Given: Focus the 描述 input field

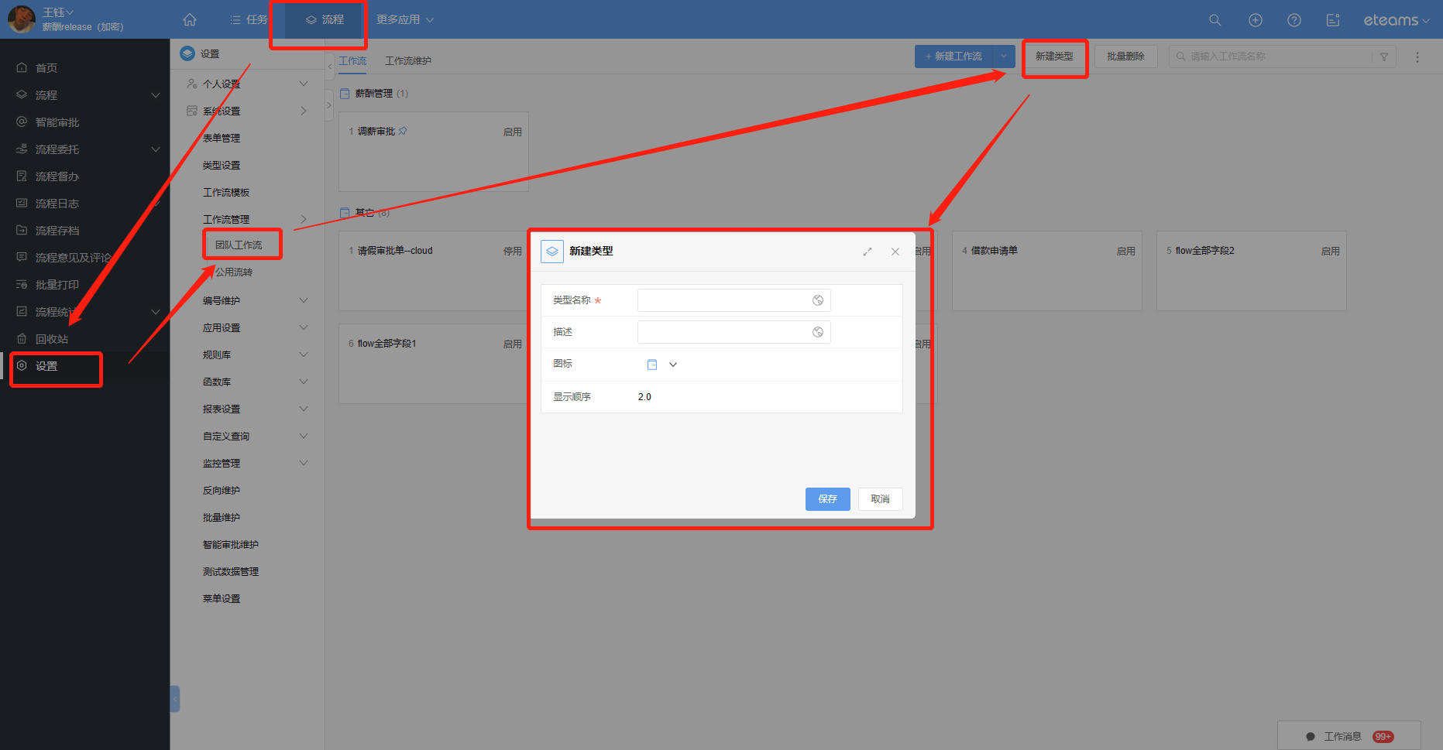Looking at the screenshot, I should click(734, 332).
